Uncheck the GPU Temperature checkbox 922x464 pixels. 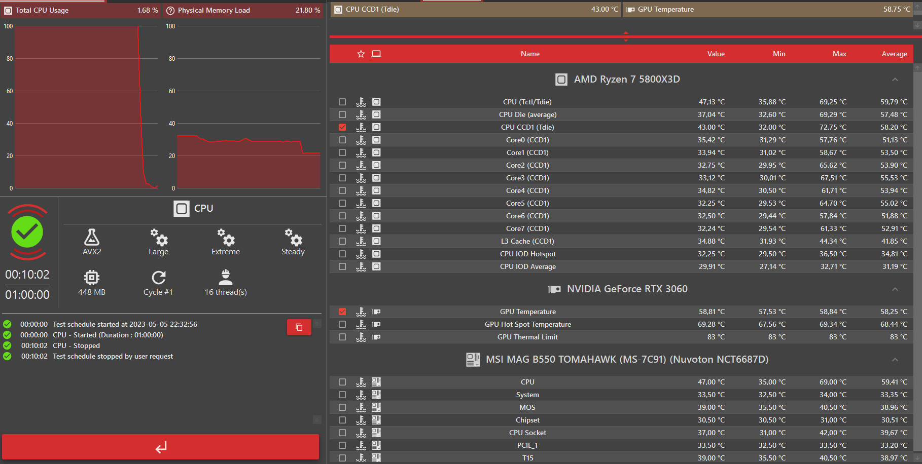click(342, 312)
